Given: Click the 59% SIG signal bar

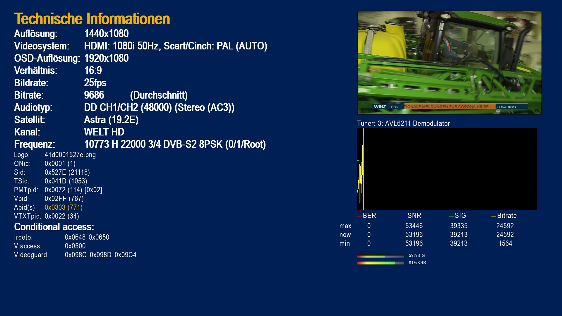Looking at the screenshot, I should (381, 256).
